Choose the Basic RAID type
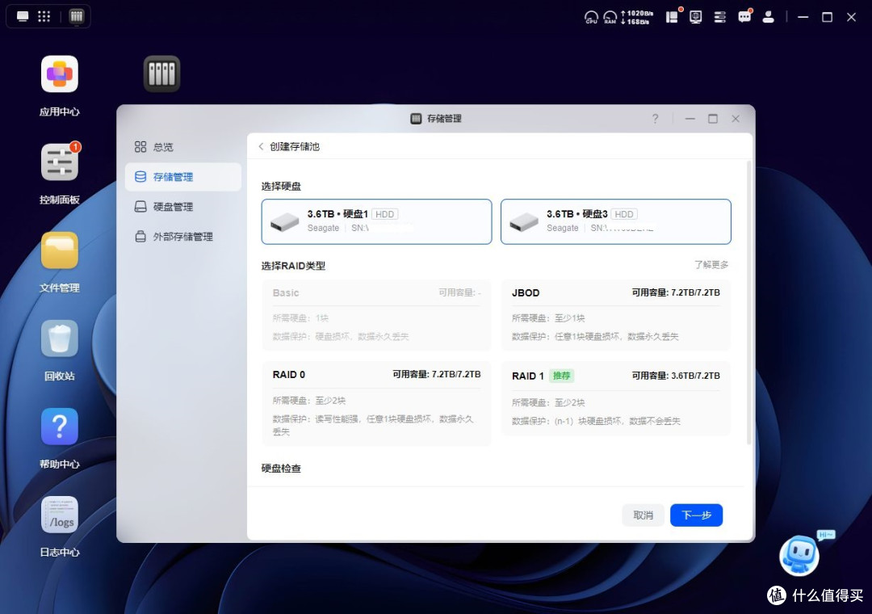The height and width of the screenshot is (614, 872). [376, 316]
